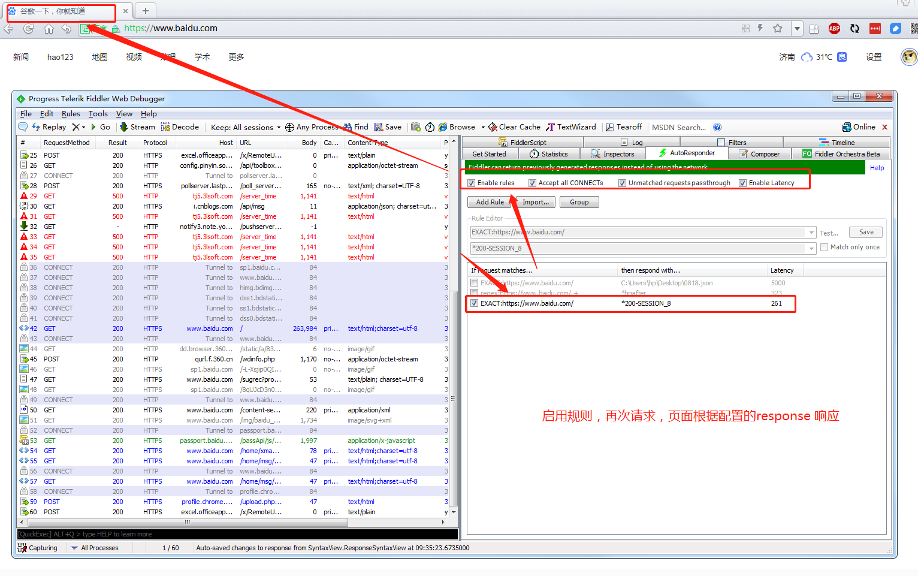Select session 42 GET www.baidu.com
Screen dimensions: 918x576
point(234,328)
